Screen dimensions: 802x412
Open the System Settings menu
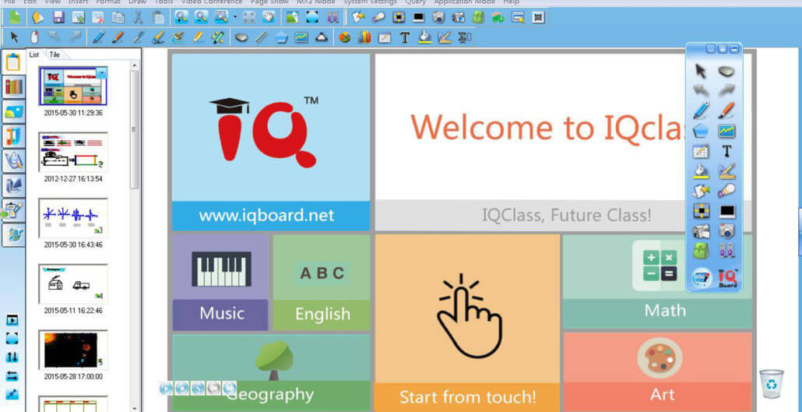point(369,2)
